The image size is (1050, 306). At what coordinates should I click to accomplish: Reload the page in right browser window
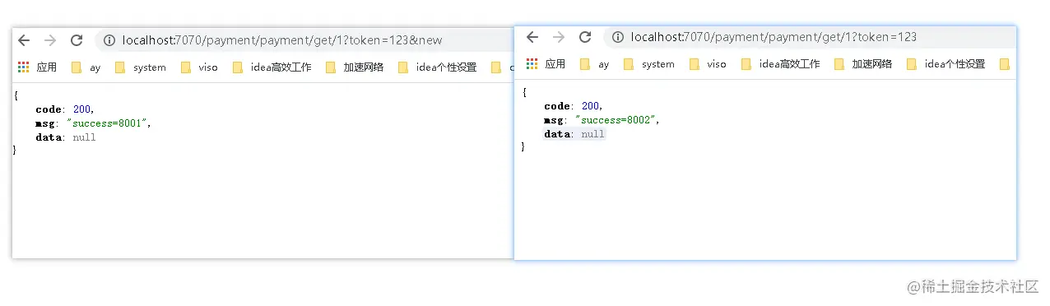tap(585, 37)
